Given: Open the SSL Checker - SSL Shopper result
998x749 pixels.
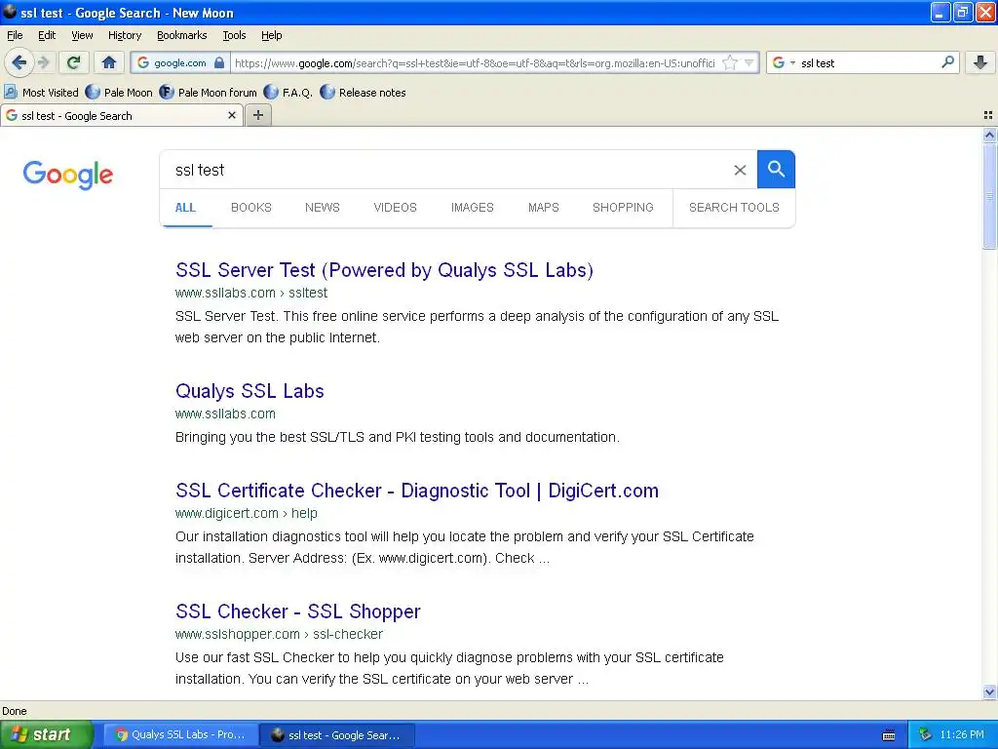Looking at the screenshot, I should pos(298,611).
